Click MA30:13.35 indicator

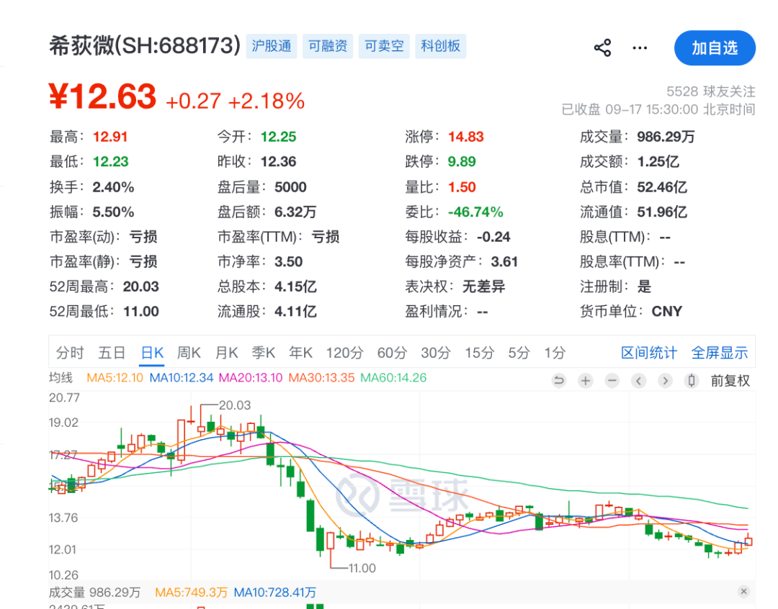pyautogui.click(x=321, y=378)
